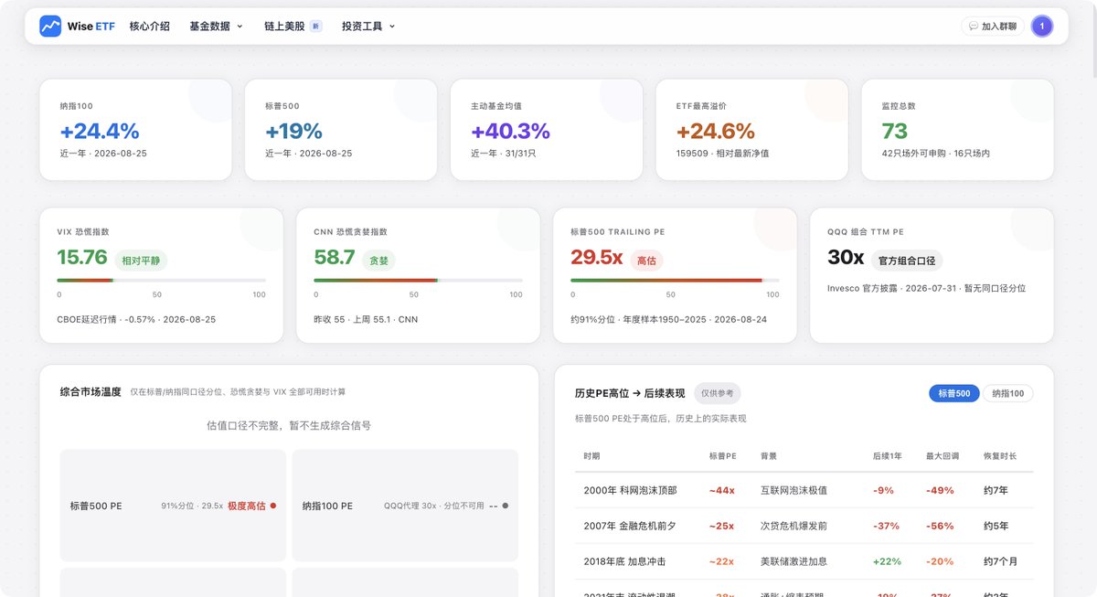Click the 约7年 recovery time cell
The image size is (1097, 597).
pos(996,490)
